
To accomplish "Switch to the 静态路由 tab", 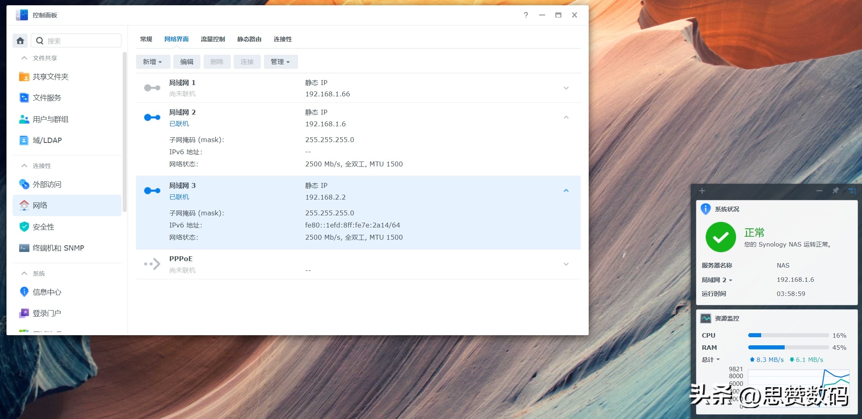I will point(249,39).
